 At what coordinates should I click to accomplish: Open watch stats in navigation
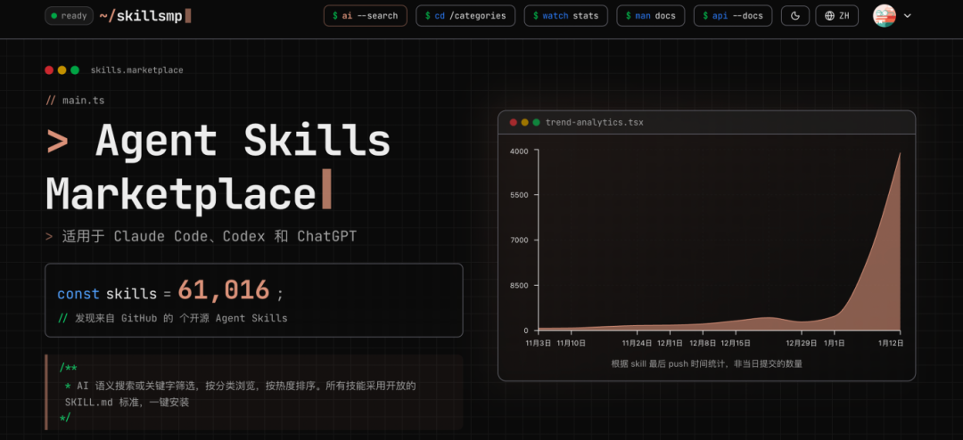[x=565, y=16]
